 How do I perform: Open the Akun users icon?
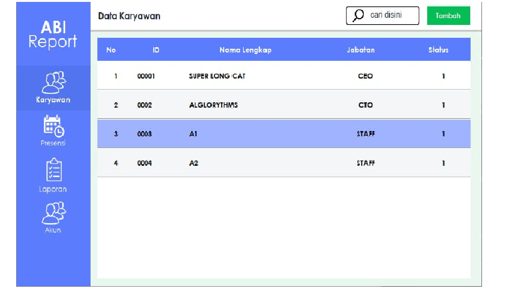53,213
